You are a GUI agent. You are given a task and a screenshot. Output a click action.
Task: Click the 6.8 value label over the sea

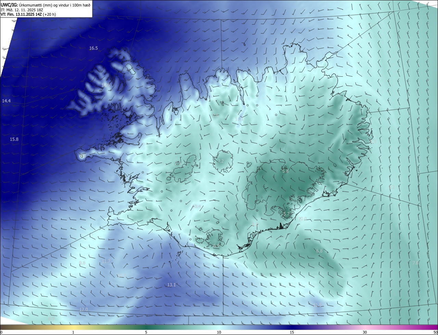pos(319,251)
